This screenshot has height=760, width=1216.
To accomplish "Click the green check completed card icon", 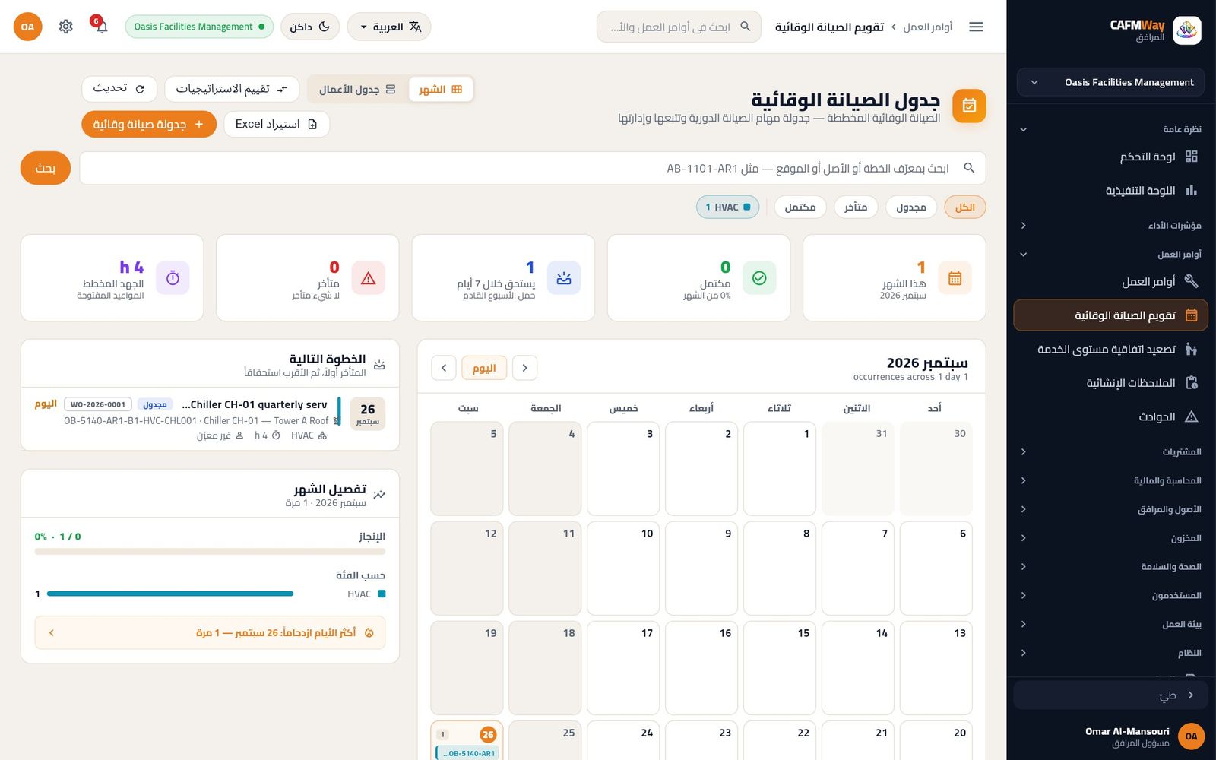I will pyautogui.click(x=759, y=278).
